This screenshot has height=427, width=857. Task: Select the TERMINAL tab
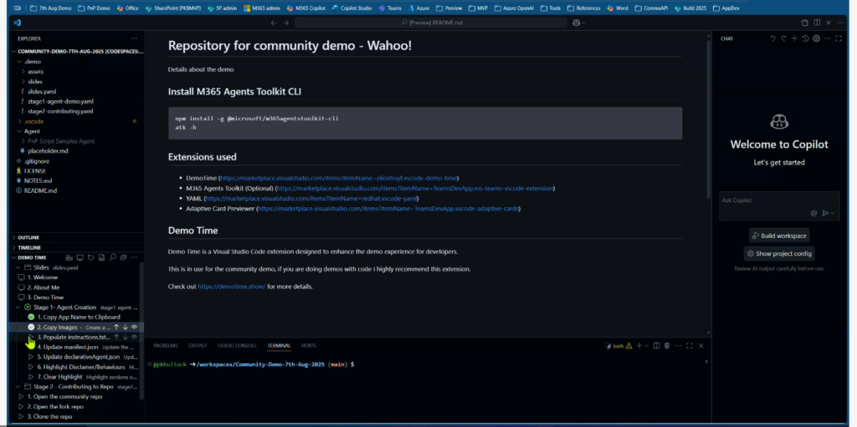coord(279,346)
